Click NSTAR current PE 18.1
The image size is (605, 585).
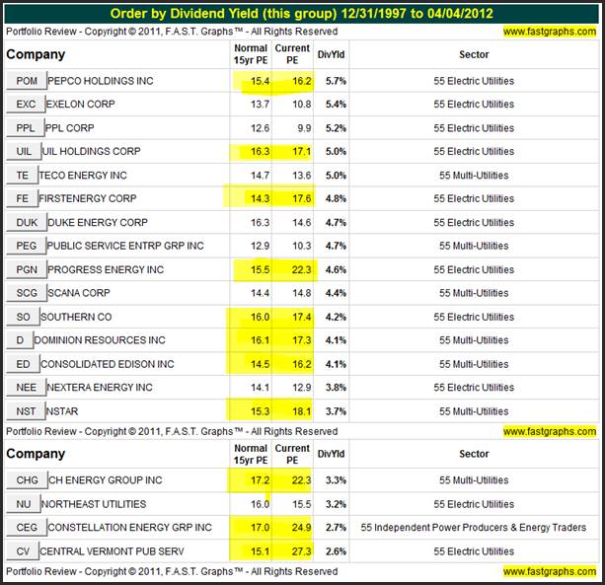(x=301, y=411)
